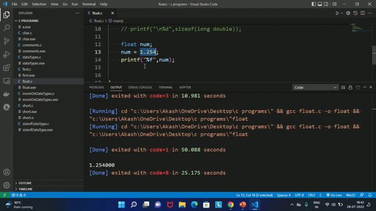Split the editor right
Screen dimensions: 376x211
click(x=362, y=13)
